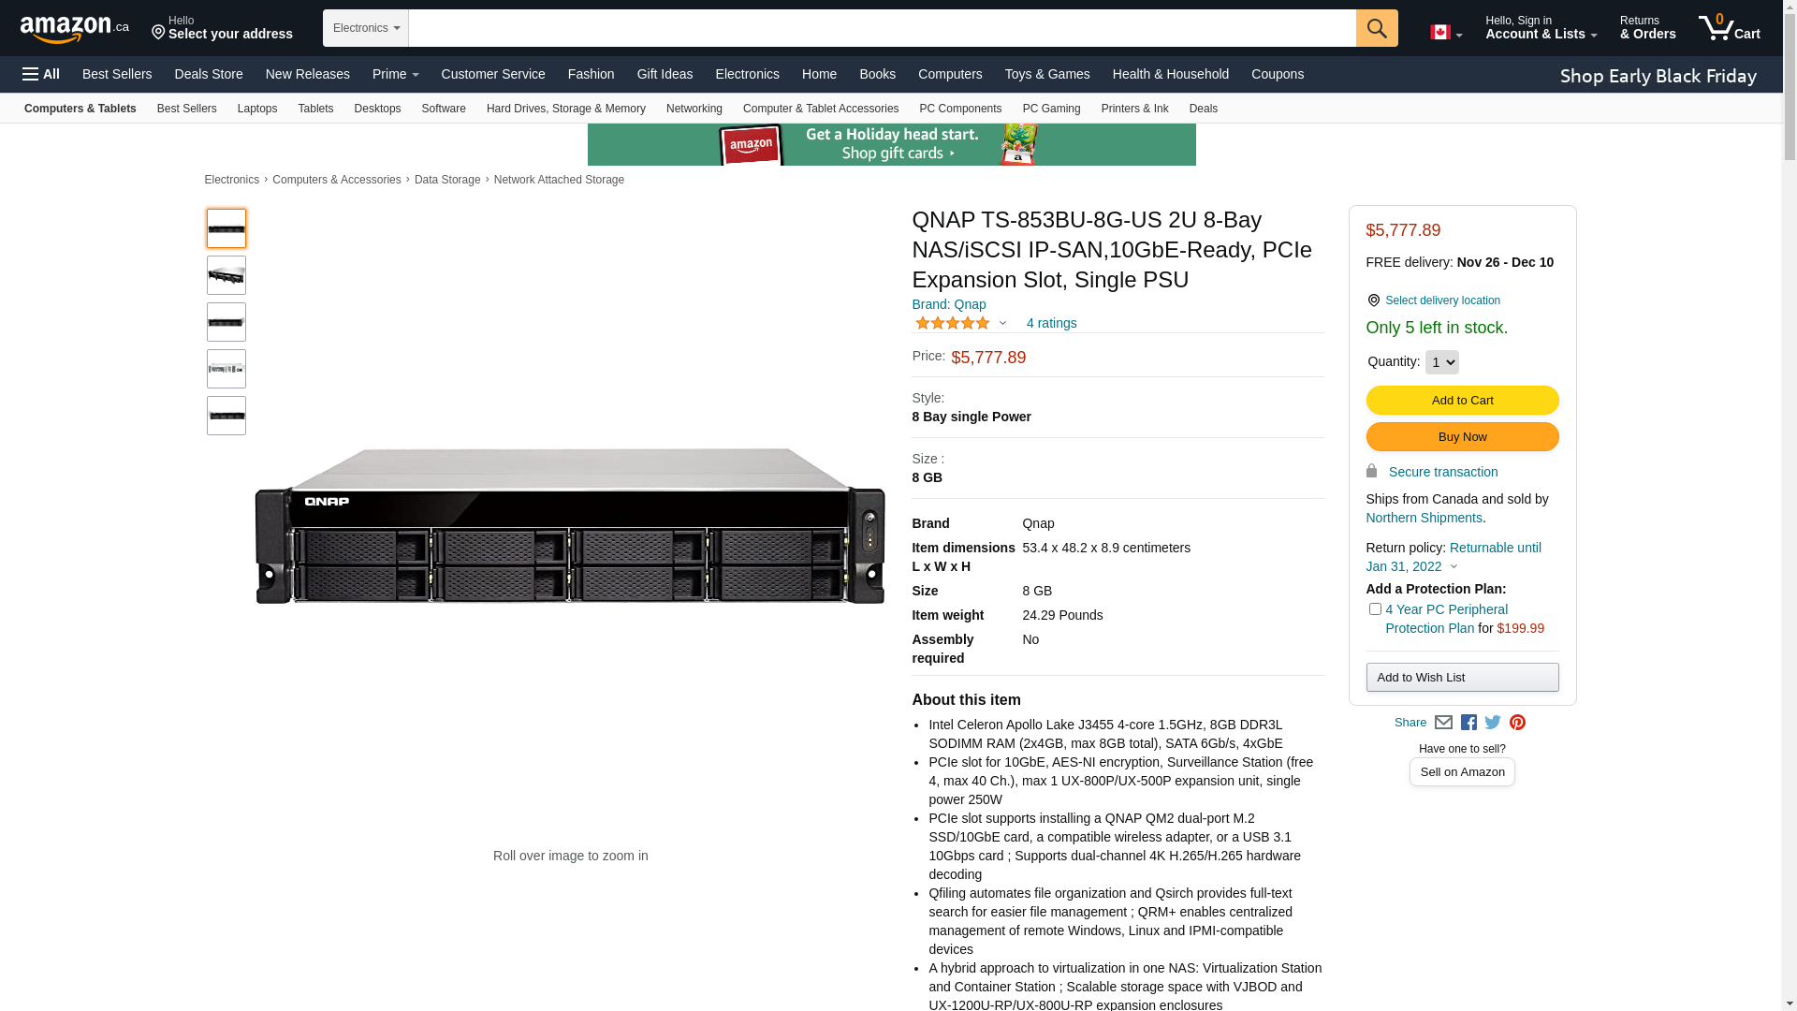Share product on Twitter icon
1797x1011 pixels.
pyautogui.click(x=1493, y=723)
